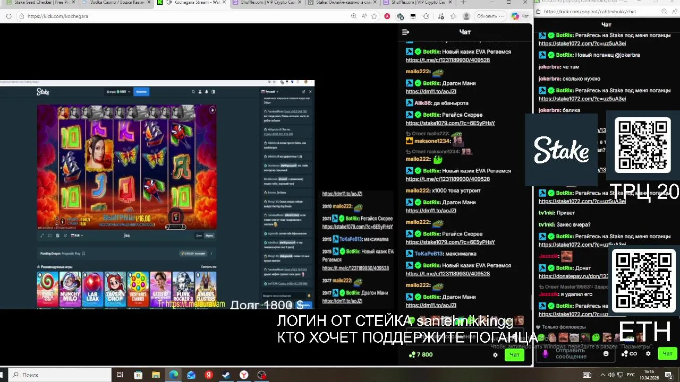
Task: Open link stake1079.com/?c=6E5yPHsY below Alik86 message
Action: click(450, 123)
